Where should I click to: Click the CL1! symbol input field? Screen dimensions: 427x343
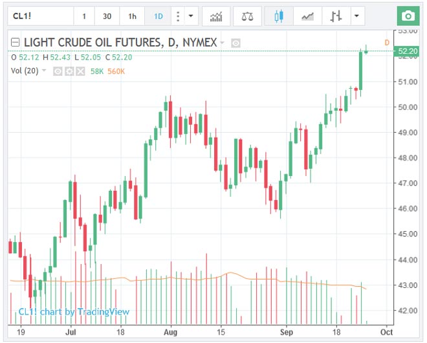coord(39,16)
